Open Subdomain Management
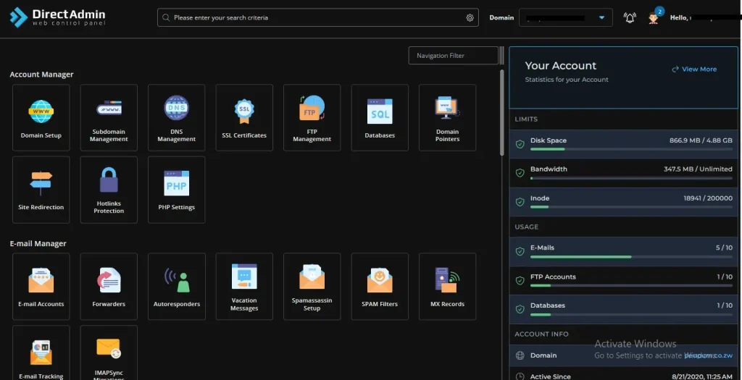This screenshot has width=742, height=380. coord(109,118)
